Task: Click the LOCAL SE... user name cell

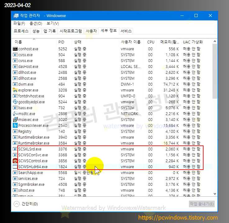Action: coord(131,67)
